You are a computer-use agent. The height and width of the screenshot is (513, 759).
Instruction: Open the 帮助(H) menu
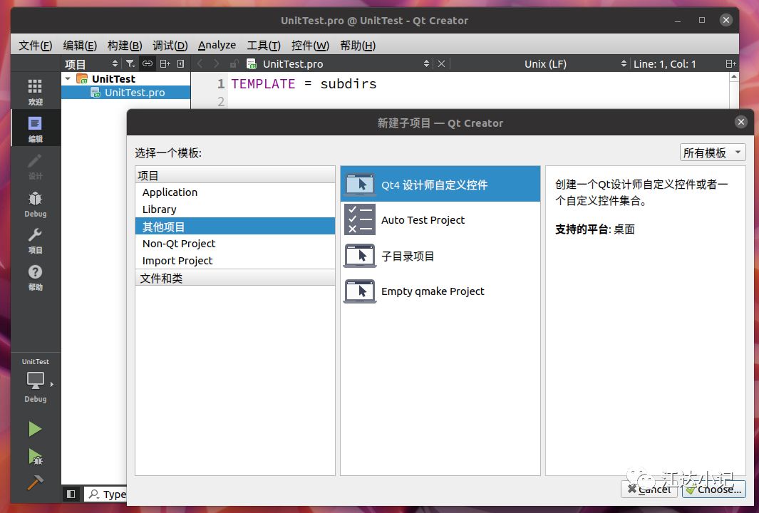click(x=358, y=45)
